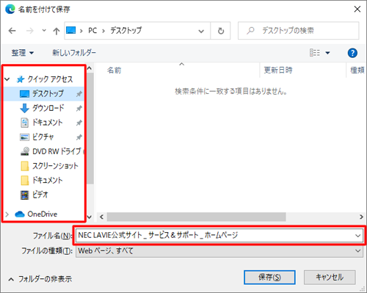367x293 pixels.
Task: Close the 名前を付けて保存 dialog
Action: point(357,9)
